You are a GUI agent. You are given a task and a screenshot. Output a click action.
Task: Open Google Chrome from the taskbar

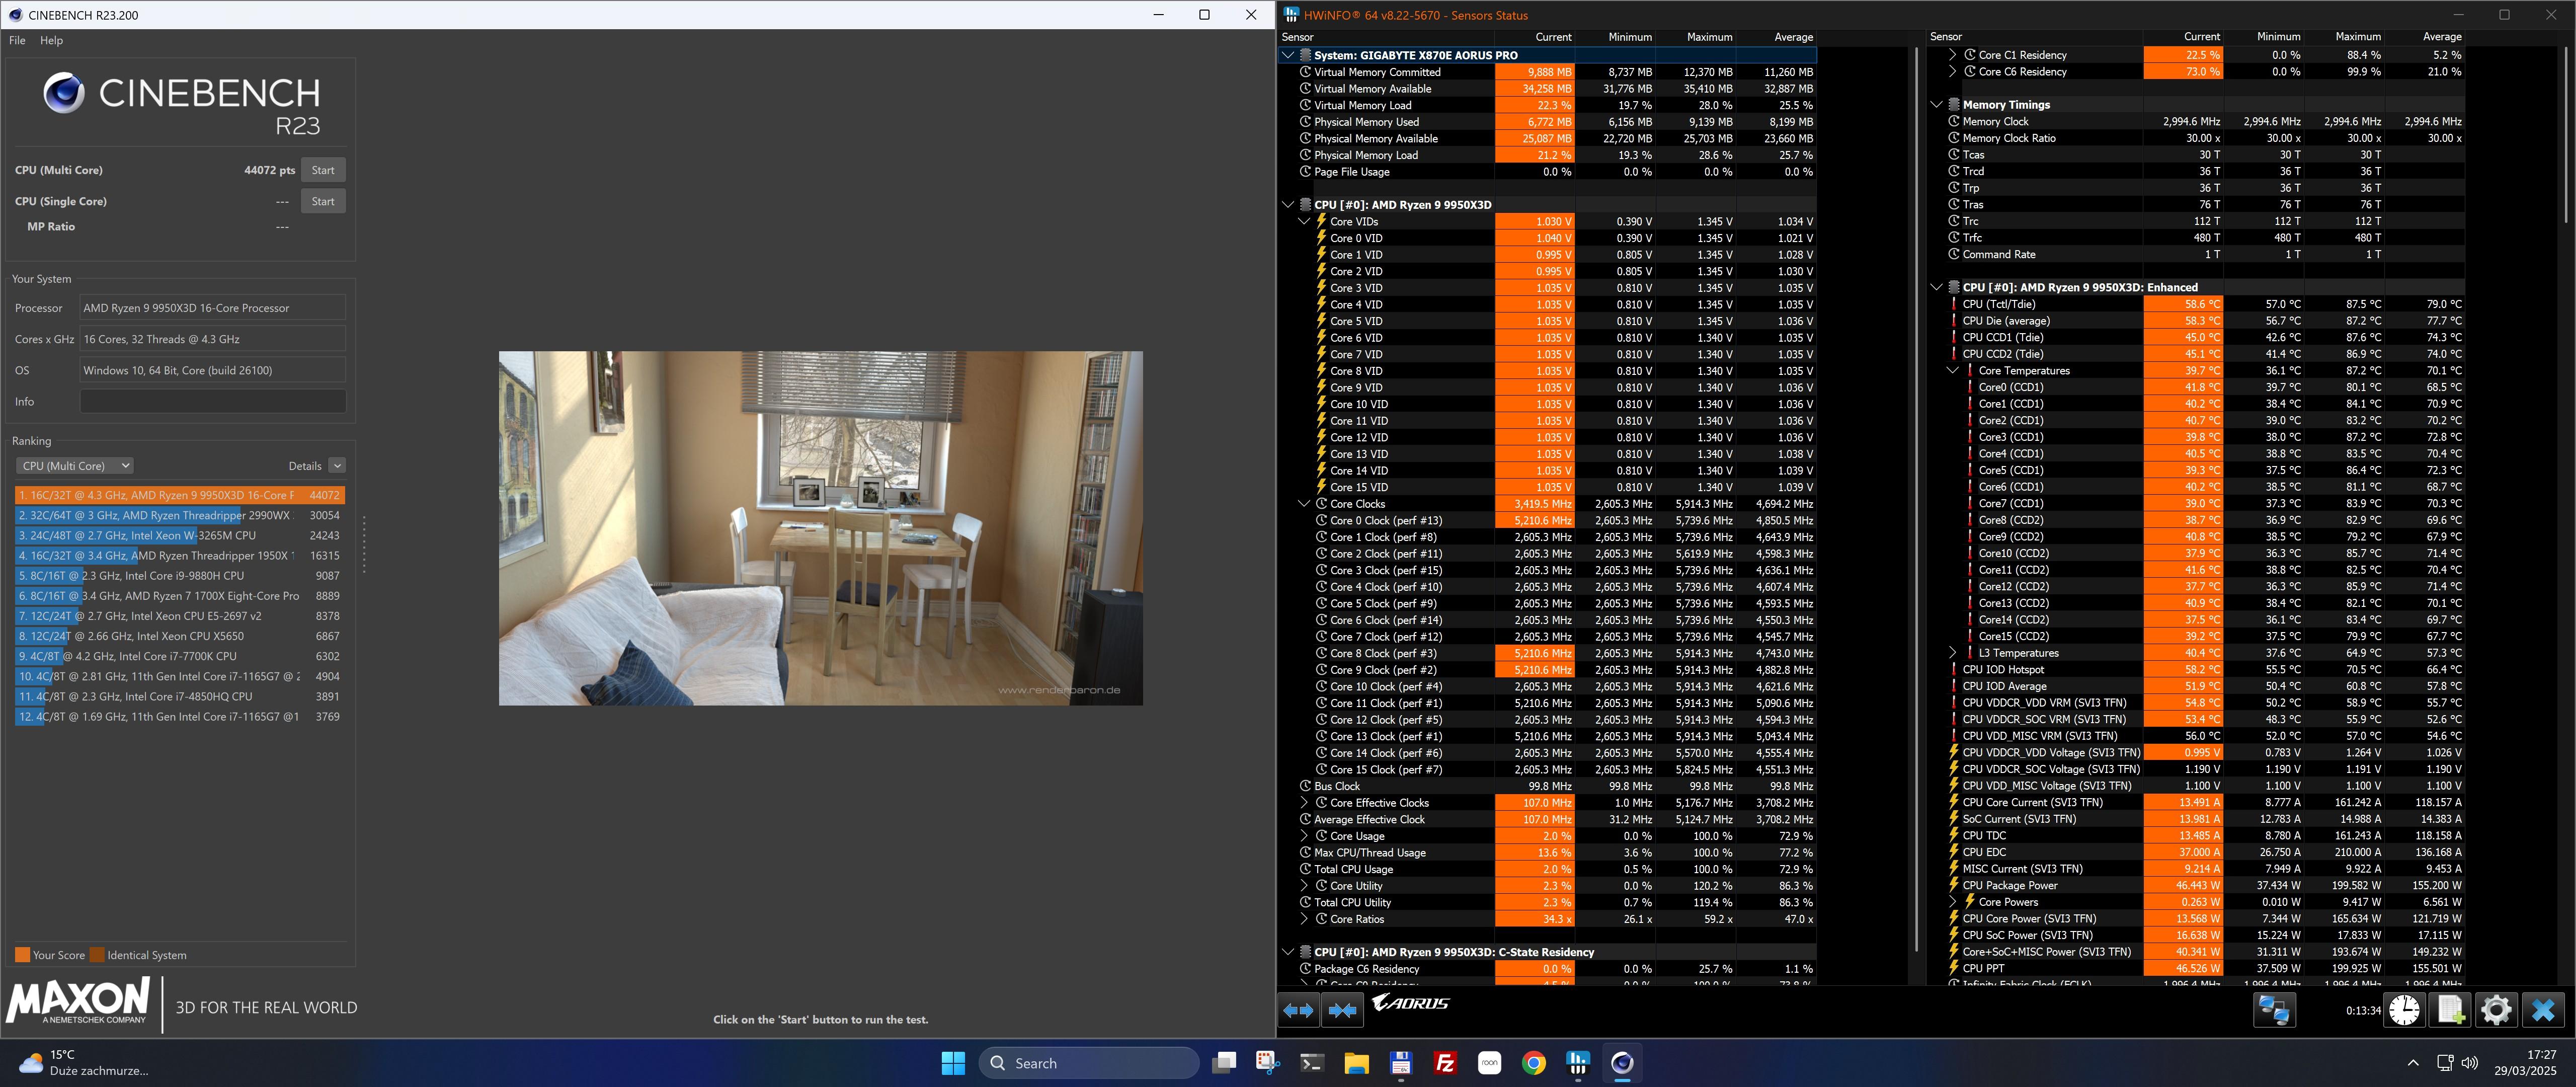[1533, 1063]
